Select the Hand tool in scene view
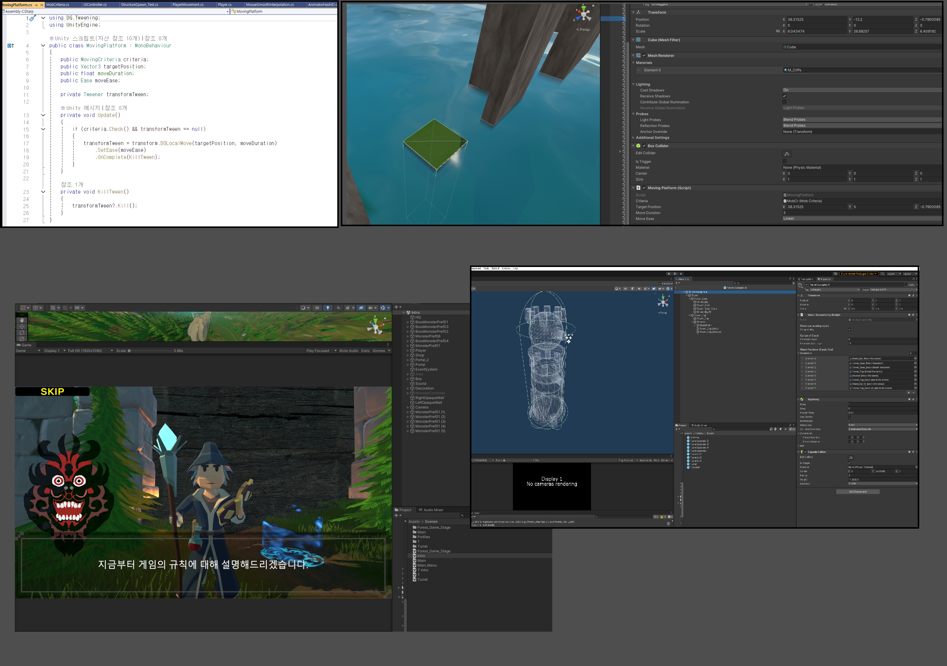The image size is (947, 666). (22, 320)
